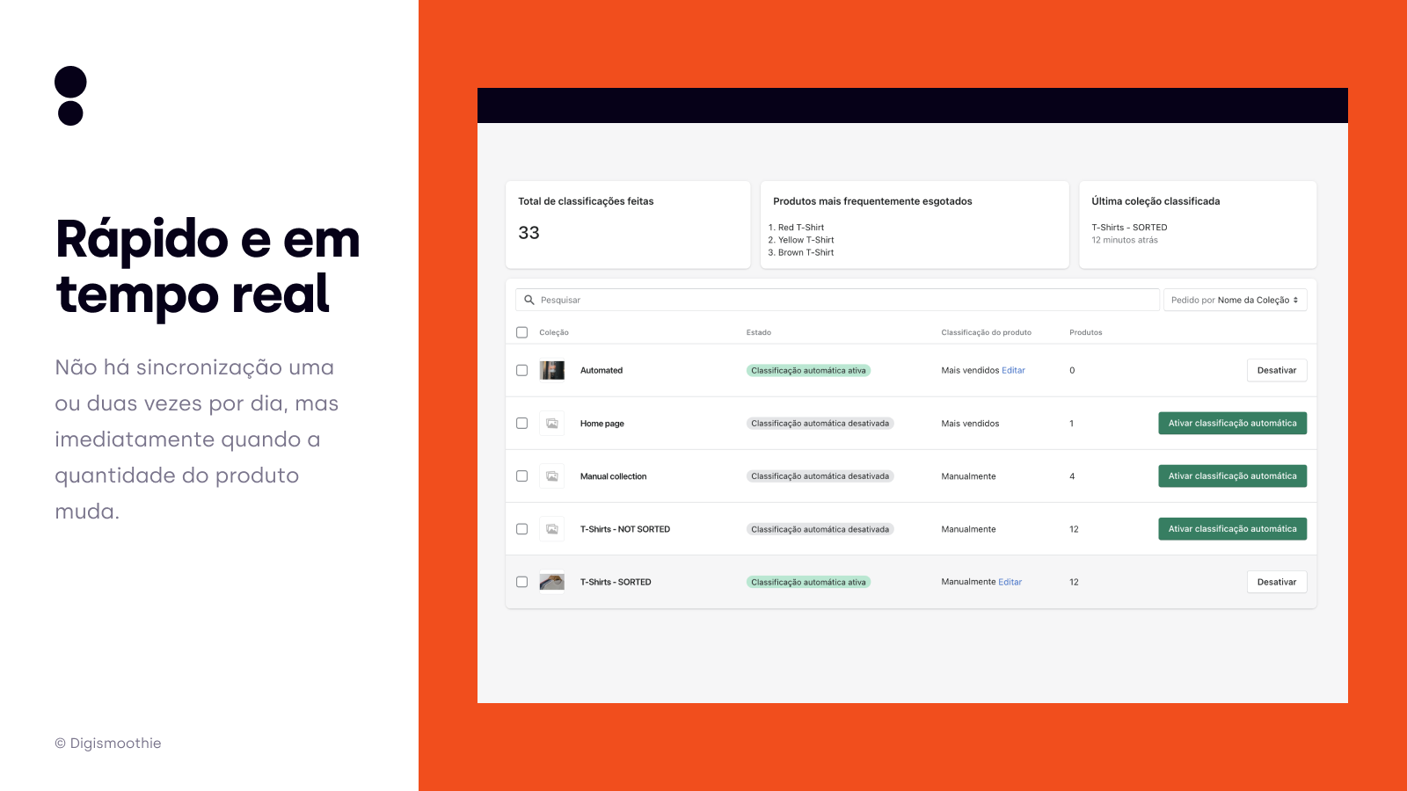This screenshot has width=1407, height=791.
Task: Click Yellow T-Shirt in sold-out list
Action: pos(806,240)
